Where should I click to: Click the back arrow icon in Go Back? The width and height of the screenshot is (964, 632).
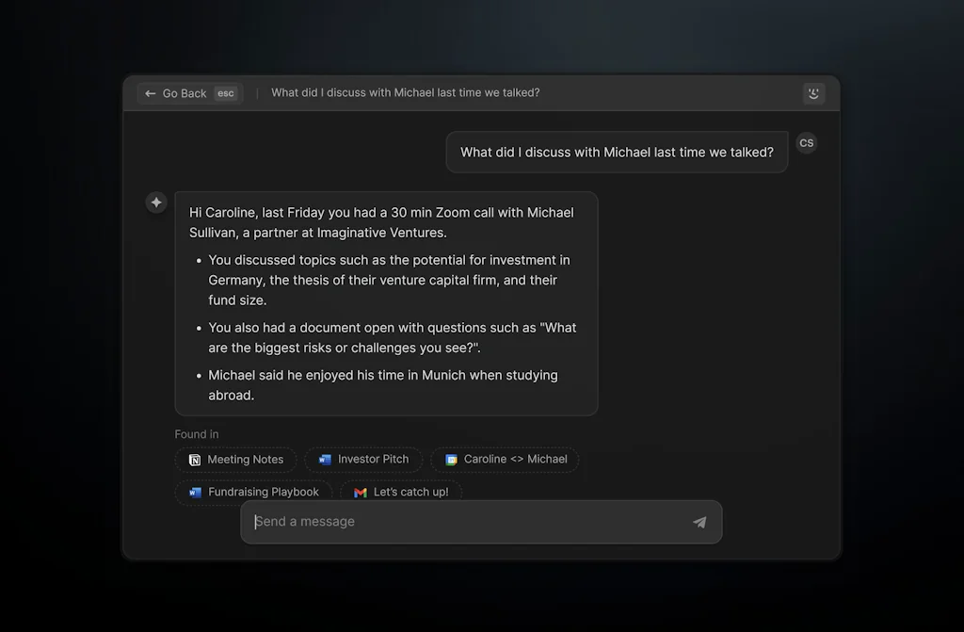coord(151,93)
